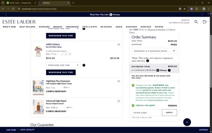The height and width of the screenshot is (133, 212).
Task: Increase AERIN Wisteria quantity with plus button
Action: pos(70,54)
